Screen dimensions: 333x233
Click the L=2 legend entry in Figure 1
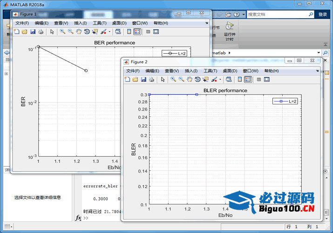coord(174,53)
